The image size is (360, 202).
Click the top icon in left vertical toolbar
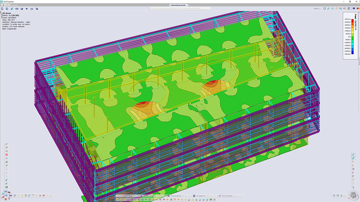pyautogui.click(x=7, y=144)
